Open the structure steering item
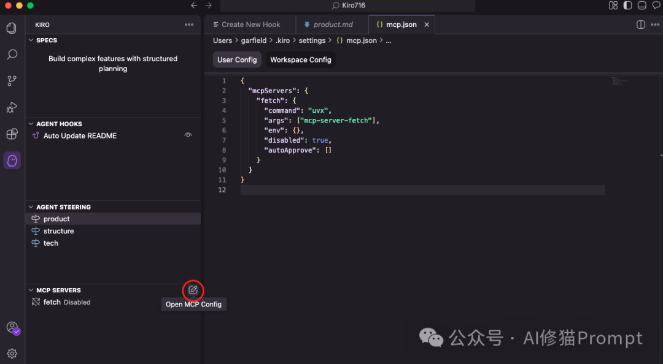The height and width of the screenshot is (364, 663). 113,231
